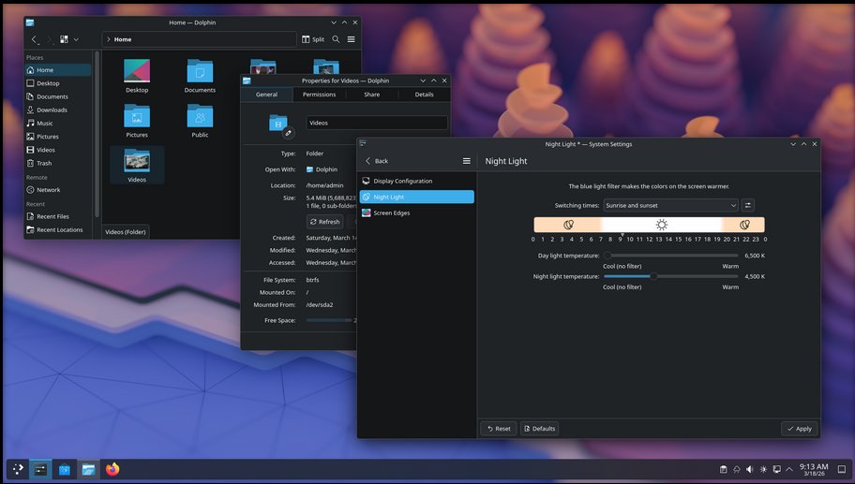Switch to Permissions tab in Properties
855x484 pixels.
click(x=319, y=95)
